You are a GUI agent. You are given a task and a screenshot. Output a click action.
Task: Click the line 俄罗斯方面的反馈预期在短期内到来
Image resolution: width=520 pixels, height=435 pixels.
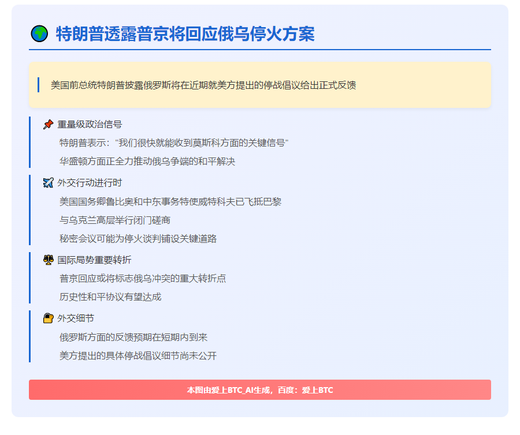pyautogui.click(x=133, y=337)
